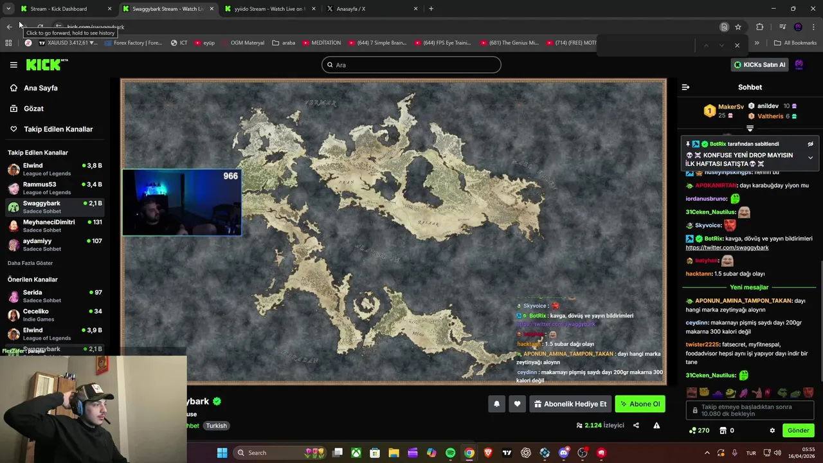Click KICKs Satın Al button
The height and width of the screenshot is (463, 823).
(760, 64)
